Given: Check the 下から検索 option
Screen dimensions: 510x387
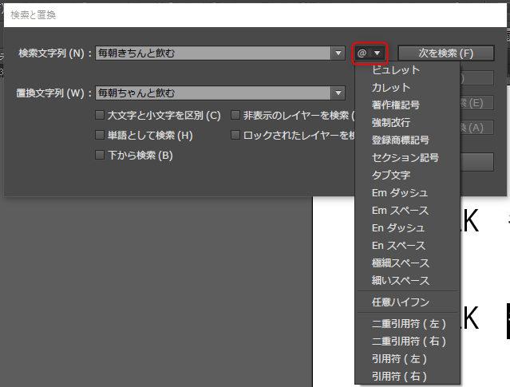Looking at the screenshot, I should (x=100, y=155).
